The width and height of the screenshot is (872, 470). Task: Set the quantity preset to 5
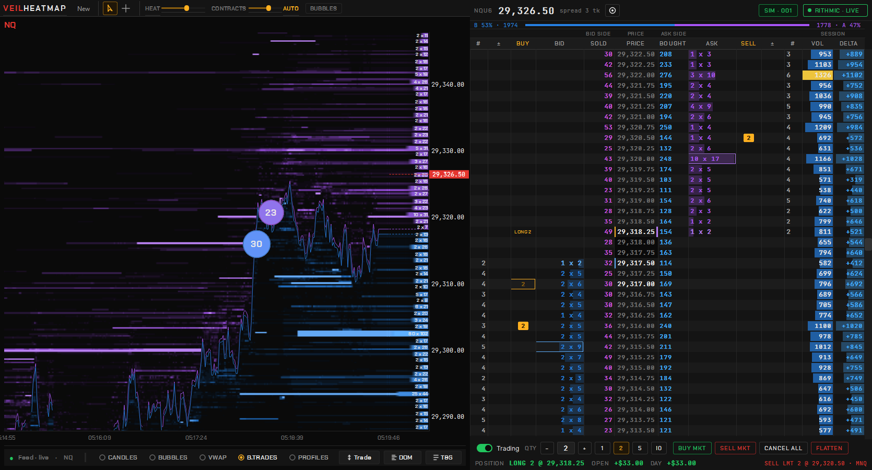click(640, 448)
